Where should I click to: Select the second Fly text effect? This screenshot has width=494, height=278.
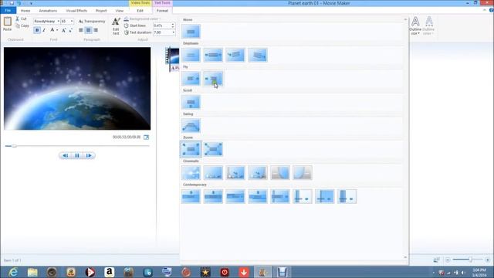click(x=213, y=79)
